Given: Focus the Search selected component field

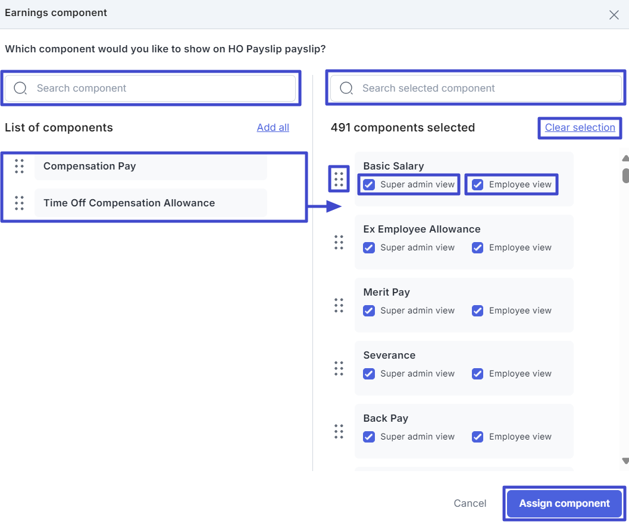Looking at the screenshot, I should [x=488, y=88].
